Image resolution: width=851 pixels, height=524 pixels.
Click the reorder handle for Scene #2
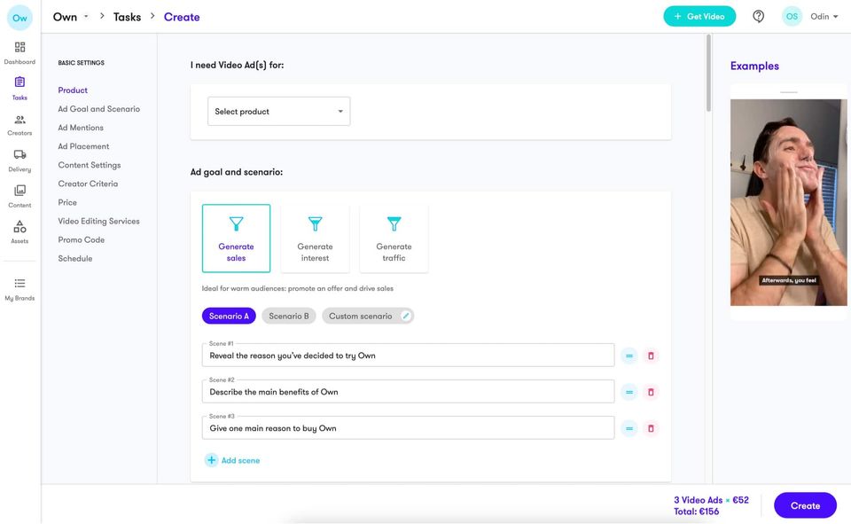coord(629,392)
